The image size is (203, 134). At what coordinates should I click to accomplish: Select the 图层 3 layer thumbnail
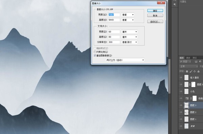[186, 105]
